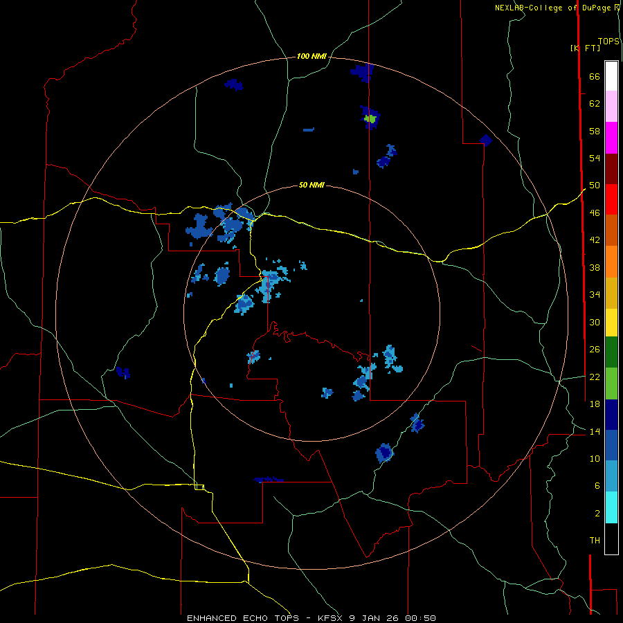
Task: Click the 26 value on the legend scale
Action: (595, 350)
